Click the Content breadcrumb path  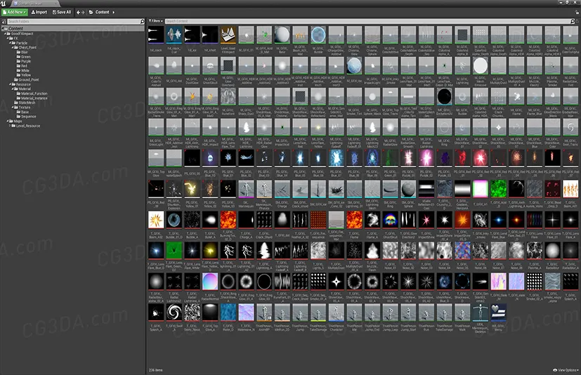click(102, 12)
